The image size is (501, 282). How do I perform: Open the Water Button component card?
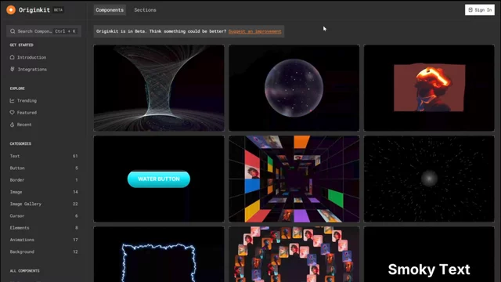pos(159,179)
